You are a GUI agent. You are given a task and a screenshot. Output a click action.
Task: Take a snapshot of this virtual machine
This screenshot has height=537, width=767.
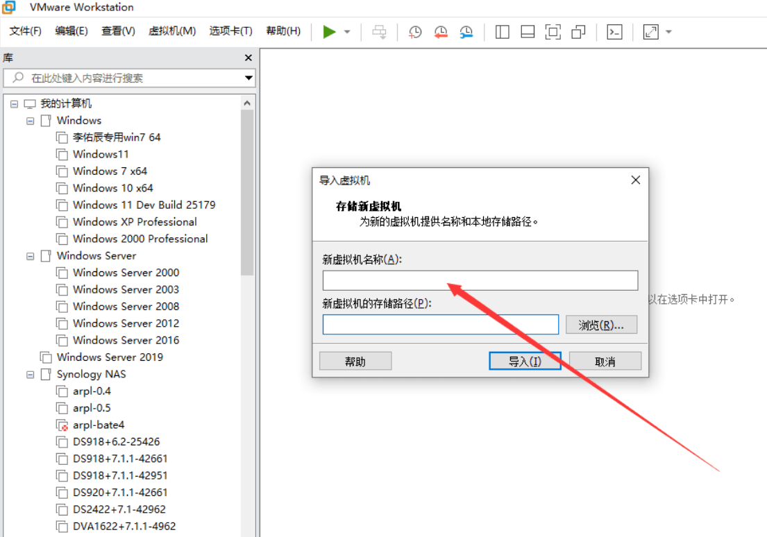(415, 31)
